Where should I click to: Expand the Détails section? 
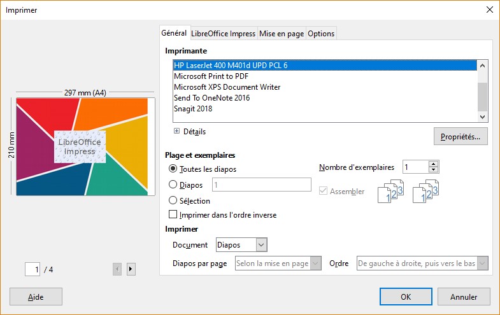(177, 132)
